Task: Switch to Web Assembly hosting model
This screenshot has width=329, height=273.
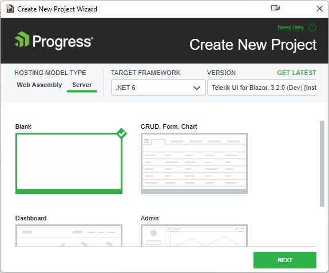Action: pyautogui.click(x=39, y=85)
